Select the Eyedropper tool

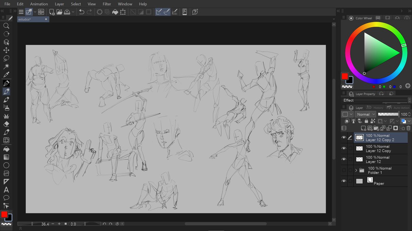[x=6, y=75]
